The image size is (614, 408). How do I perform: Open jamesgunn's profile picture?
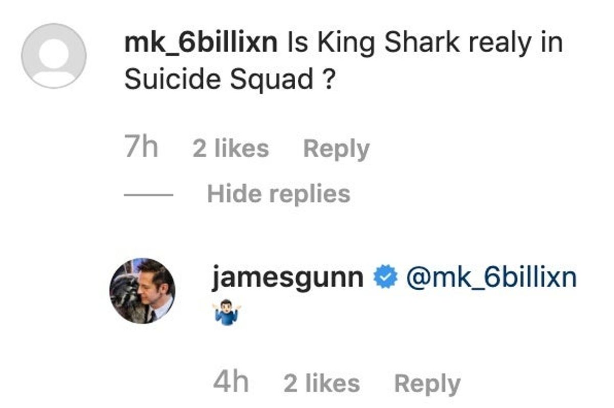click(142, 290)
